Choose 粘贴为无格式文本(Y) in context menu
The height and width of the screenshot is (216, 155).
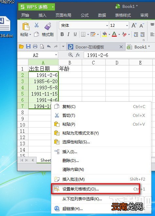[x=101, y=133]
